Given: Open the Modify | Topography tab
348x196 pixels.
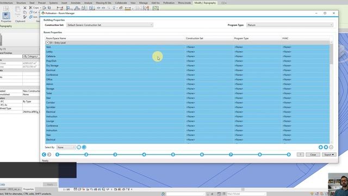Looking at the screenshot, I should [205, 3].
